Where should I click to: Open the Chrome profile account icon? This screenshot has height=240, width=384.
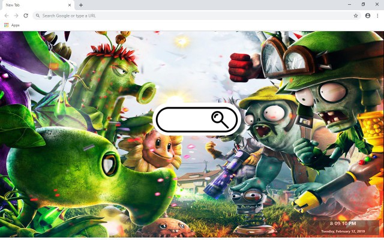pos(368,16)
